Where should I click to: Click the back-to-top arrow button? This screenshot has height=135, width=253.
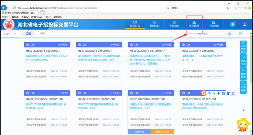pyautogui.click(x=243, y=110)
